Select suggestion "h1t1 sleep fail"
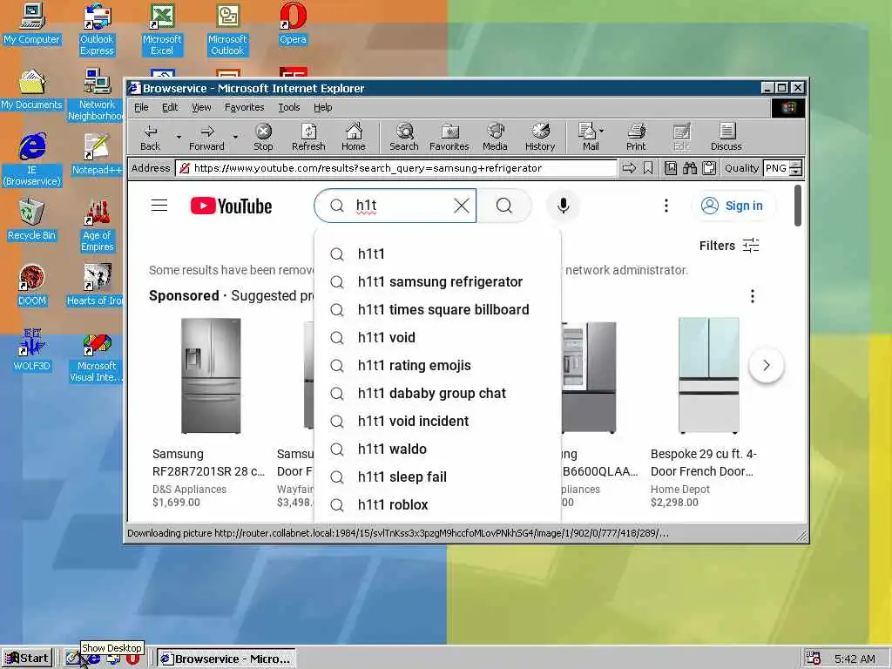Image resolution: width=892 pixels, height=669 pixels. [437, 476]
